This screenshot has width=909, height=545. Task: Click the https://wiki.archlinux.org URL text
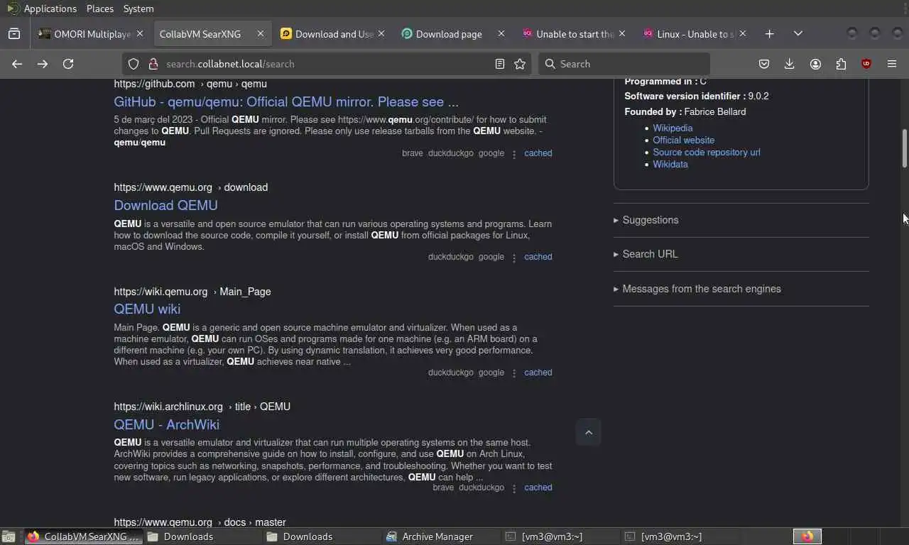[202, 407]
